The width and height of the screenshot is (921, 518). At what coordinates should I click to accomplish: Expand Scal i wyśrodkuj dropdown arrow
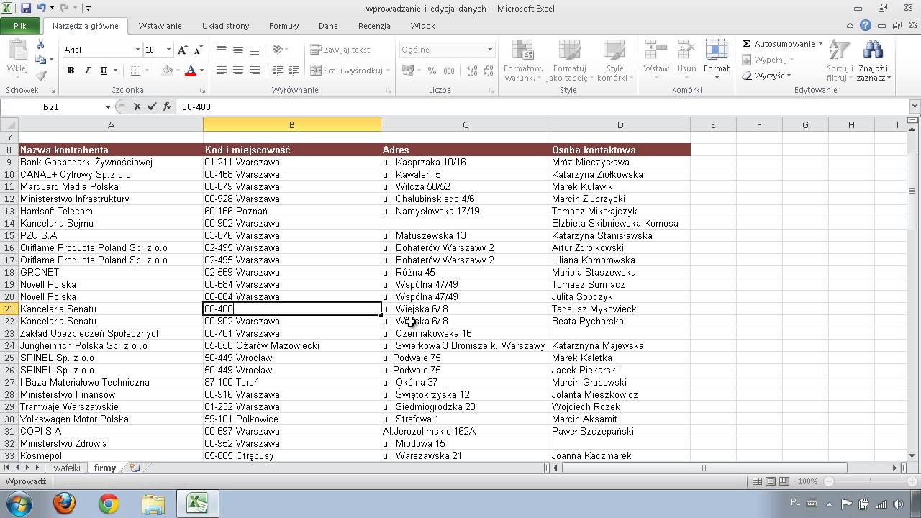click(x=388, y=71)
